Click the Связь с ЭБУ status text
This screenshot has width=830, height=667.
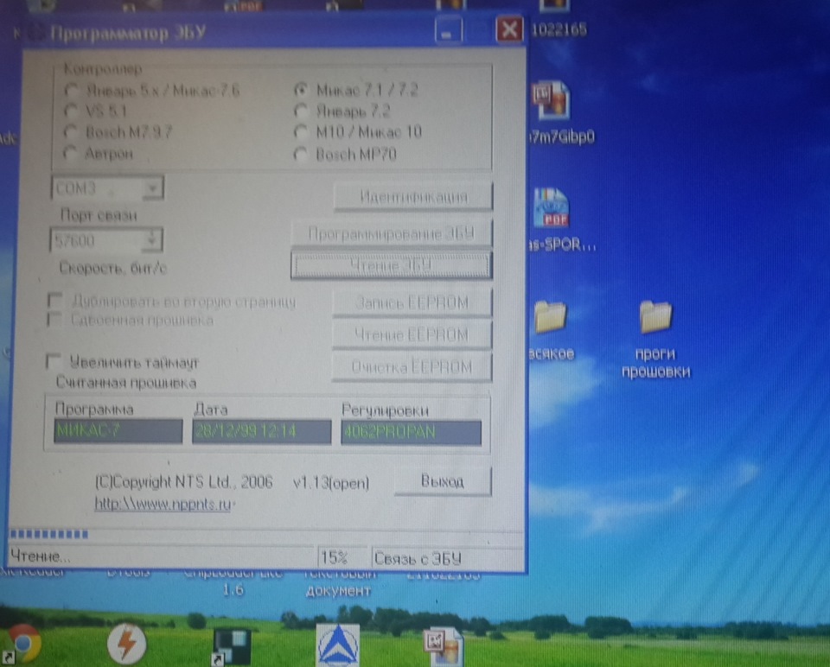418,558
